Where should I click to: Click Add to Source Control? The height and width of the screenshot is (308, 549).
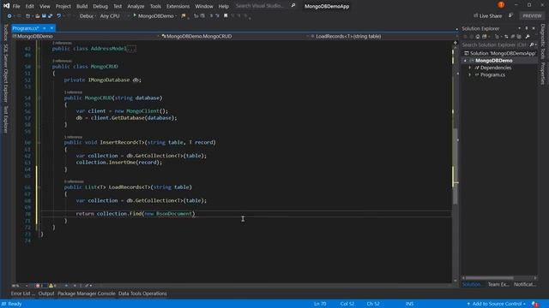click(x=497, y=304)
